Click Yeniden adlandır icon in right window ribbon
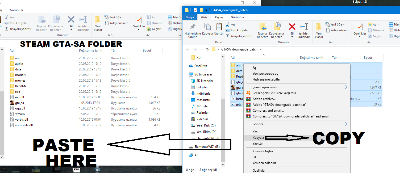400x173 pixels. (304, 27)
